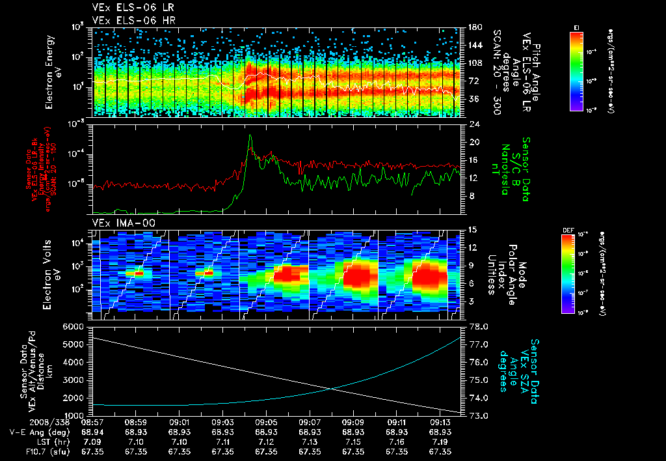Viewport: 666px width, 461px height.
Task: Click the 7.11 LST value
Action: point(222,442)
